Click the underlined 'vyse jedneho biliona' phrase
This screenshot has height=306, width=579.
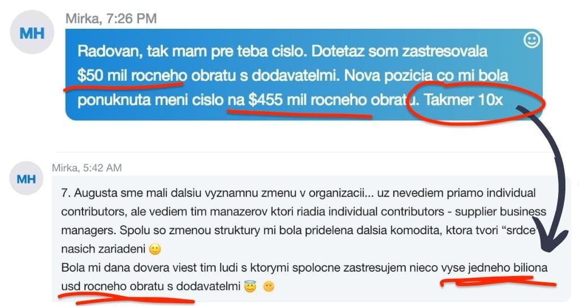point(494,268)
